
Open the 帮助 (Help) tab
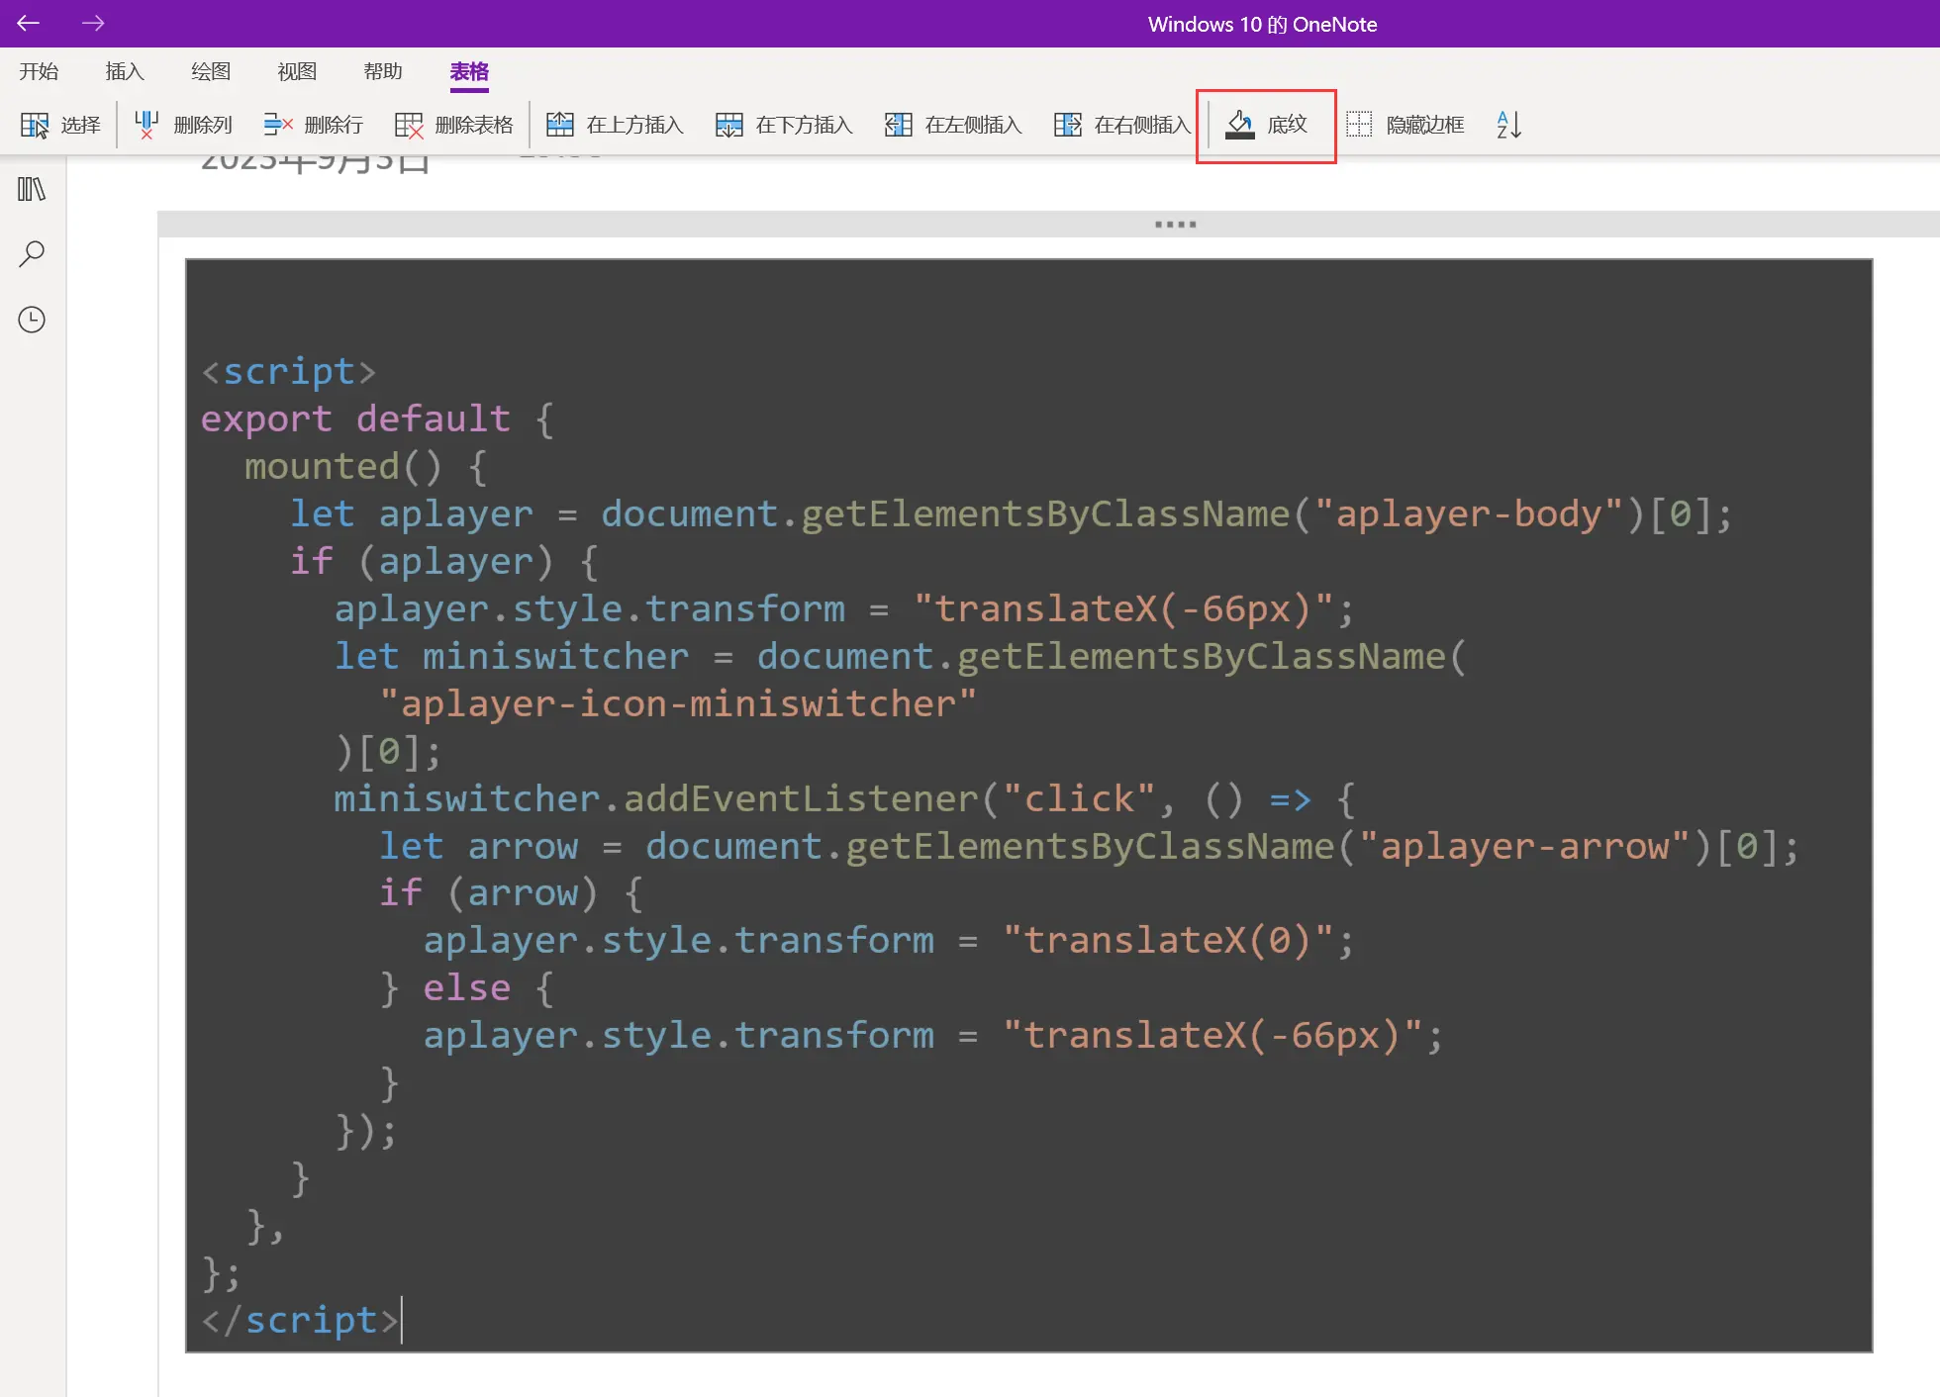[x=383, y=71]
